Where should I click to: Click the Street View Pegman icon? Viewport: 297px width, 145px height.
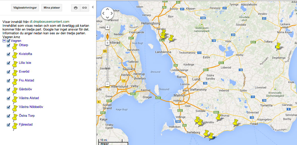click(107, 37)
